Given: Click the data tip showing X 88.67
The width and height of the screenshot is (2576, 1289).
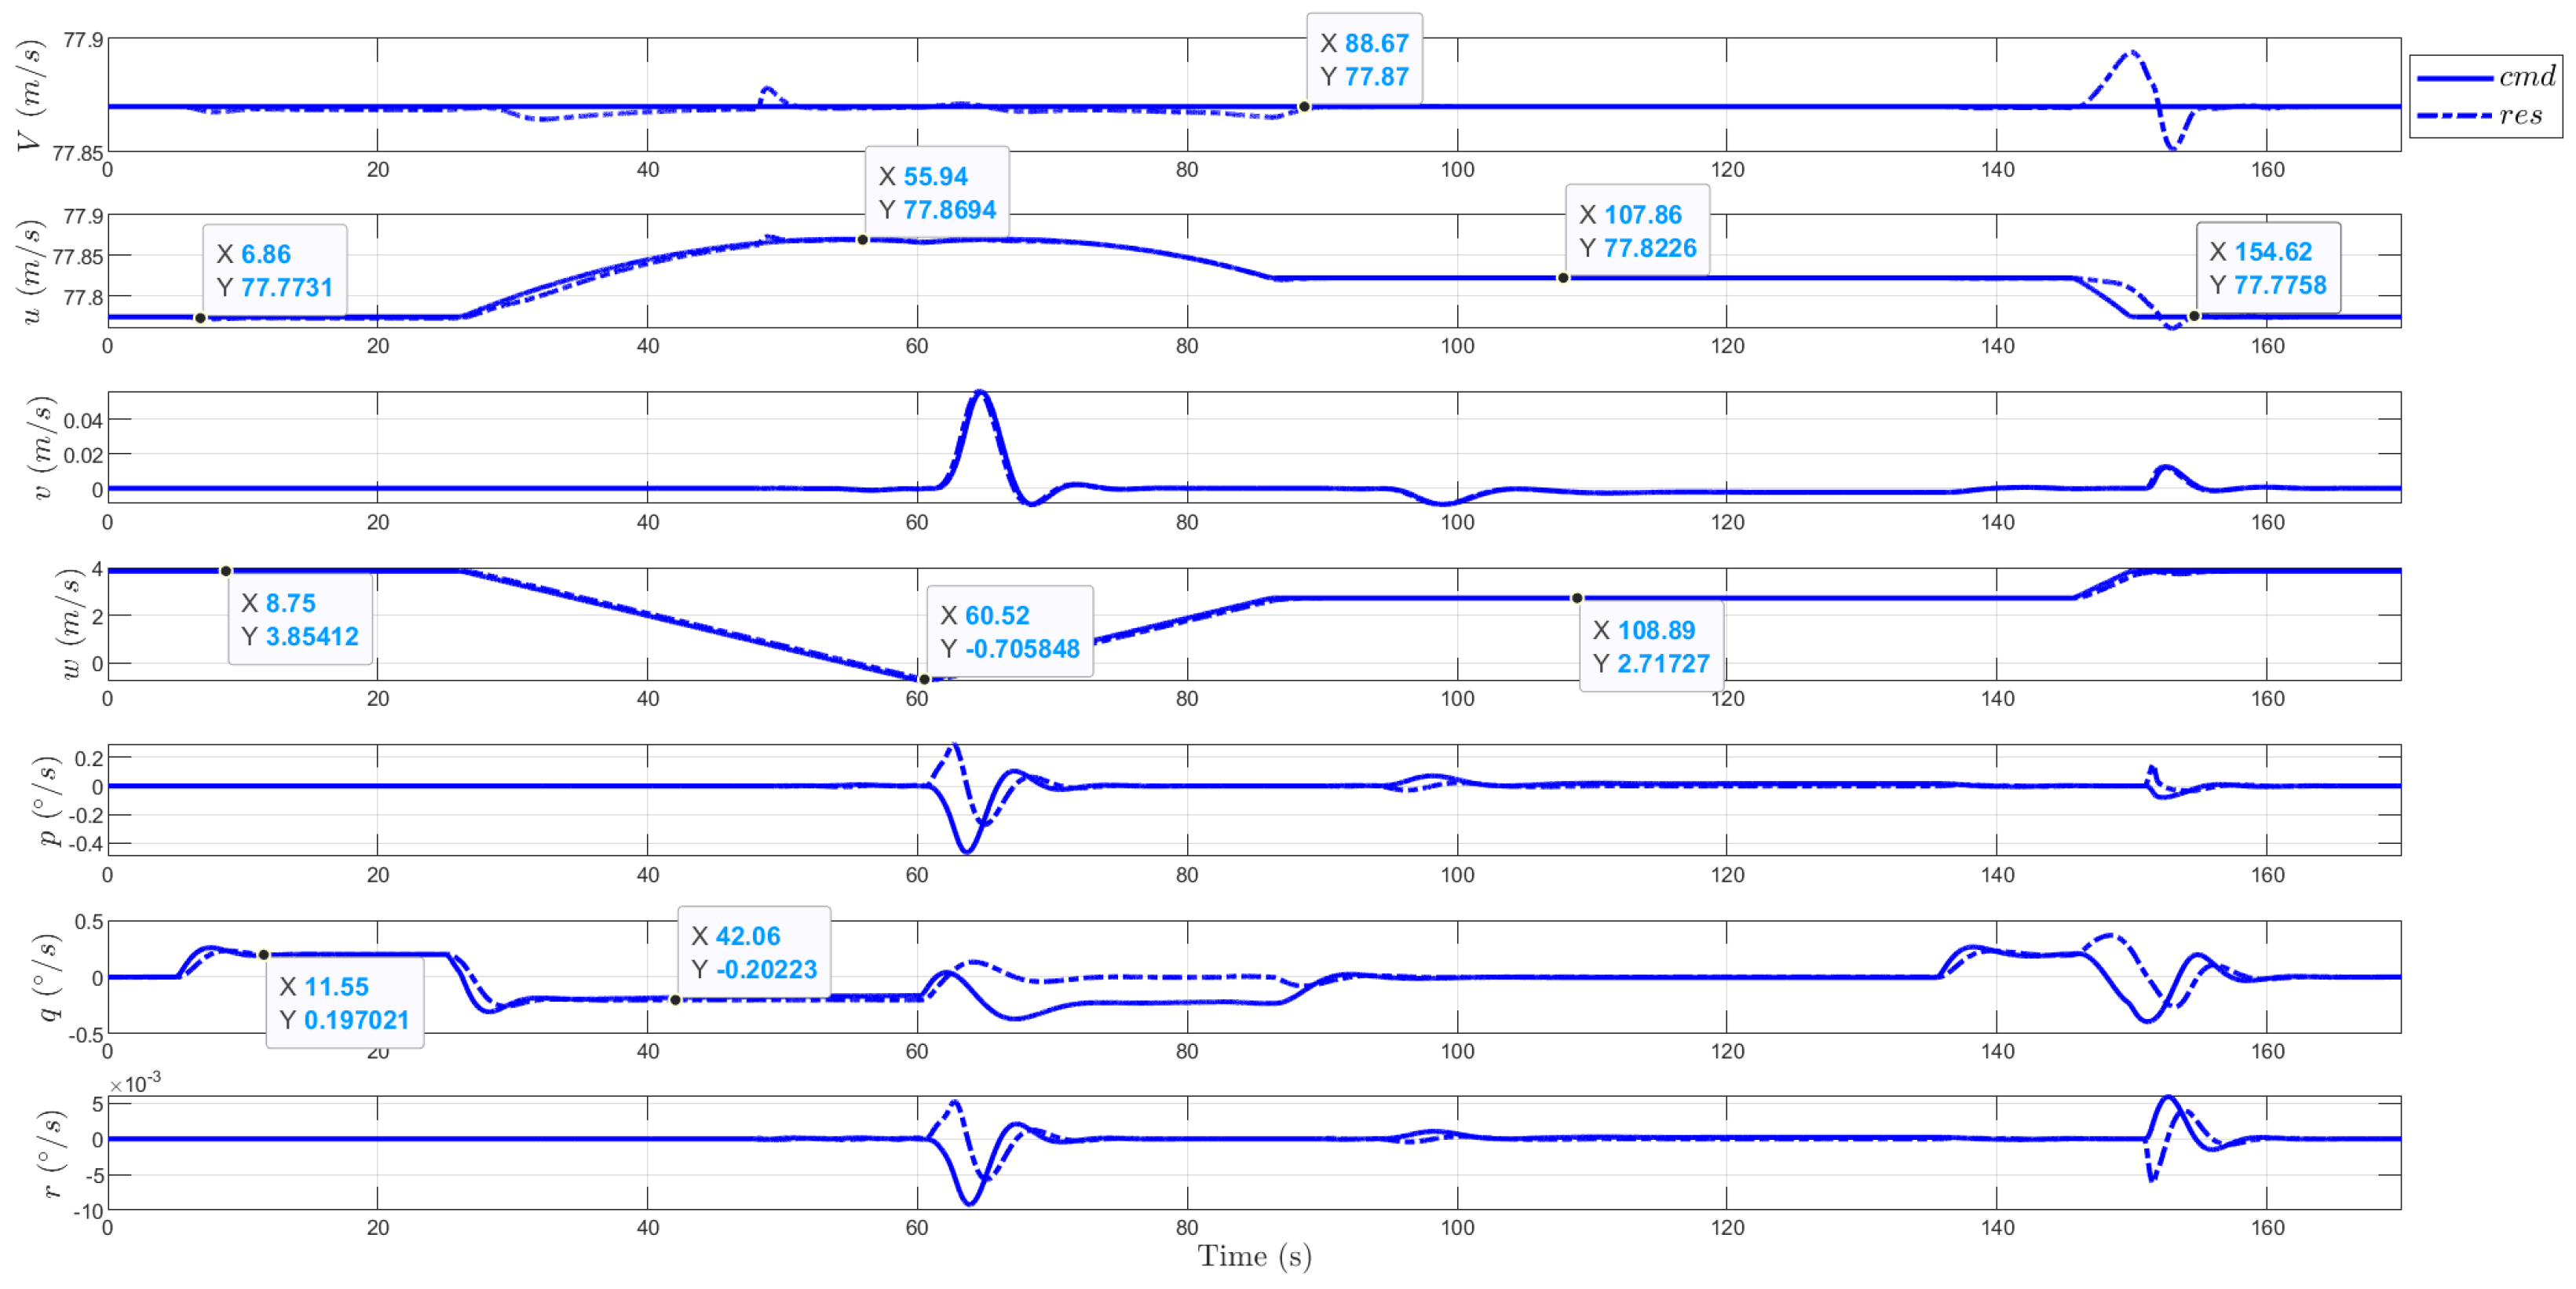Looking at the screenshot, I should (x=1364, y=60).
